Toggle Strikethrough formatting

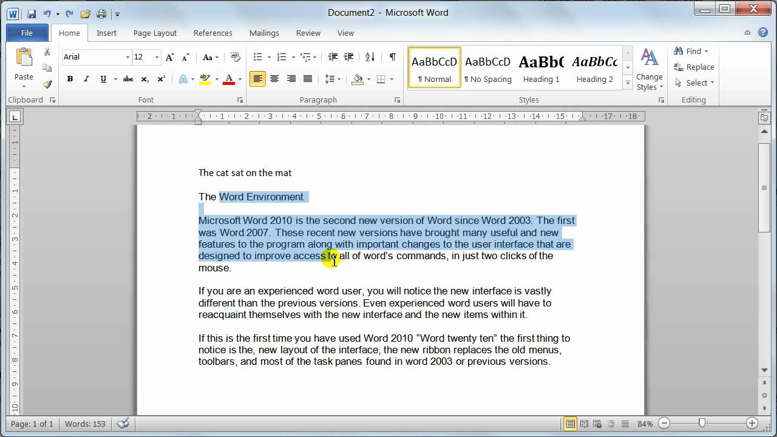[x=128, y=79]
